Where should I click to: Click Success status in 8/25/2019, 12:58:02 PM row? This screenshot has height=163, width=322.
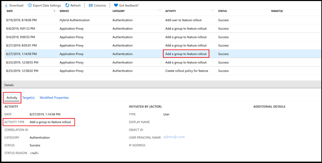(x=223, y=71)
